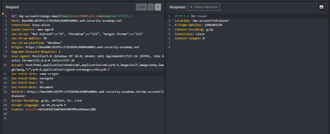Click the Follow redirection button
Viewport: 330px width, 134px height.
pos(204,7)
